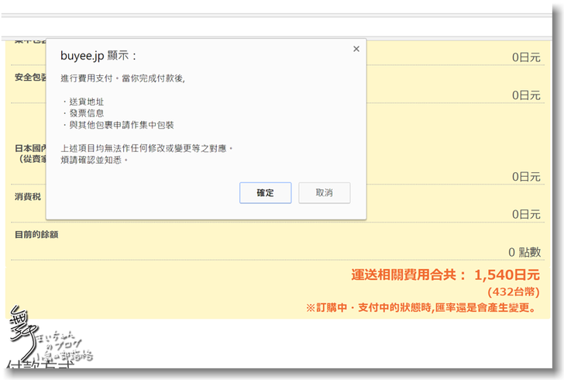Click the '目前的餘額' row label

[x=36, y=234]
